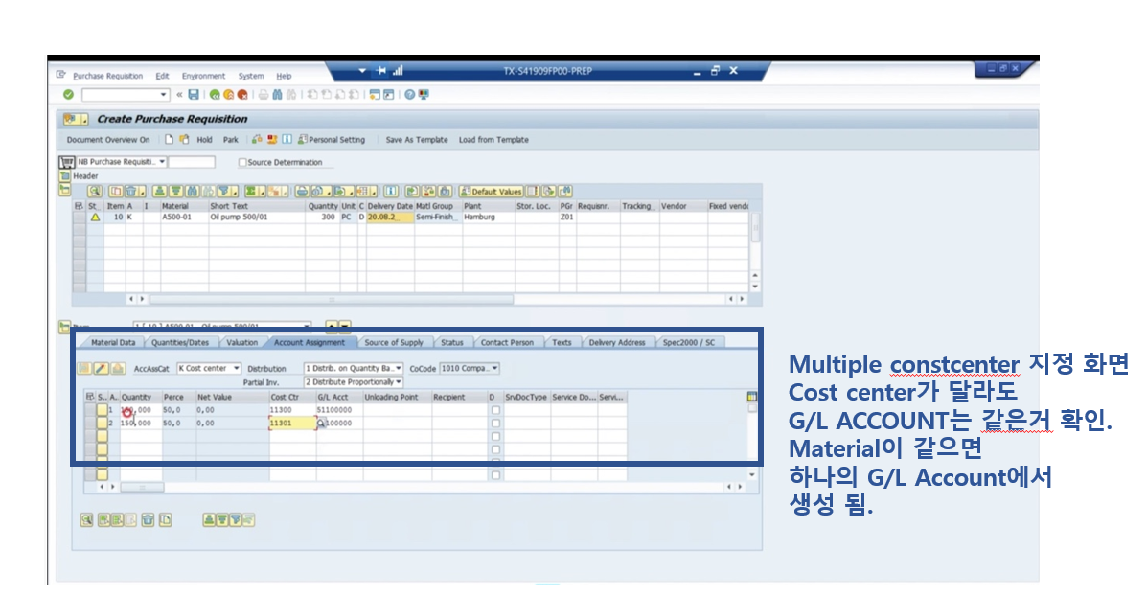Screen dimensions: 1147x596
Task: Click the red Cancel icon
Action: tap(242, 94)
